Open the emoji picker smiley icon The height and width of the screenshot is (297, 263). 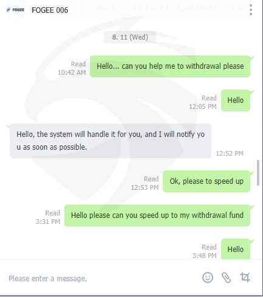208,278
